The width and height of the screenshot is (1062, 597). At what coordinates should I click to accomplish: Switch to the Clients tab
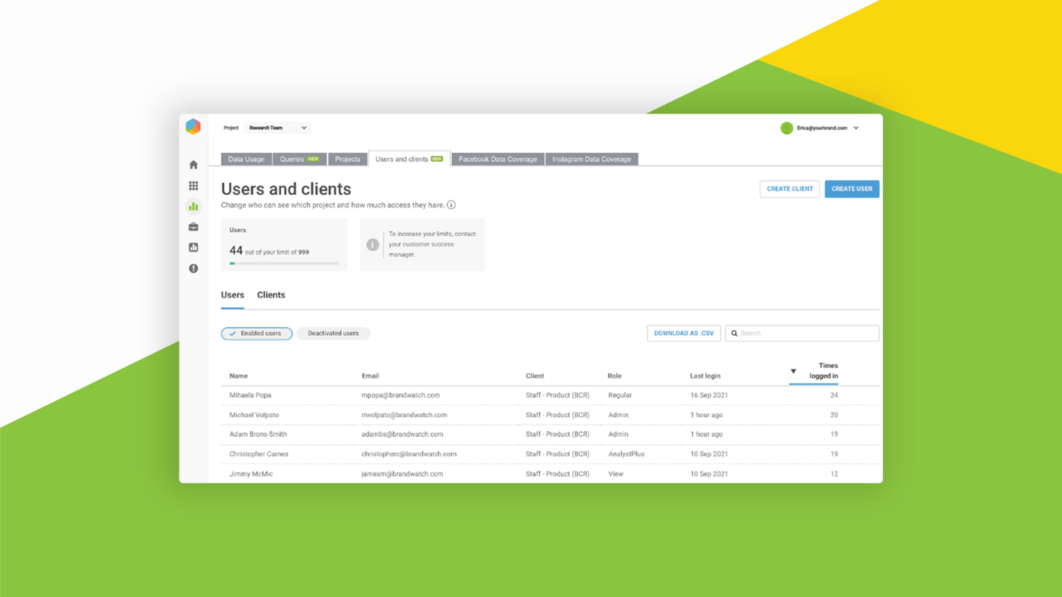tap(270, 295)
